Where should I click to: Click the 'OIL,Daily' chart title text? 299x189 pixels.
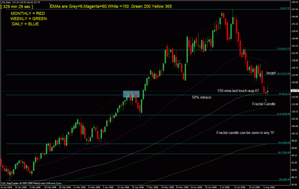pos(6,2)
